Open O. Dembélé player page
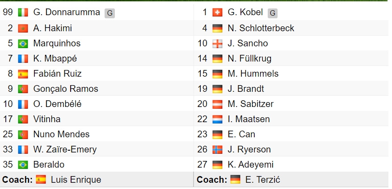The height and width of the screenshot is (189, 392). point(57,104)
